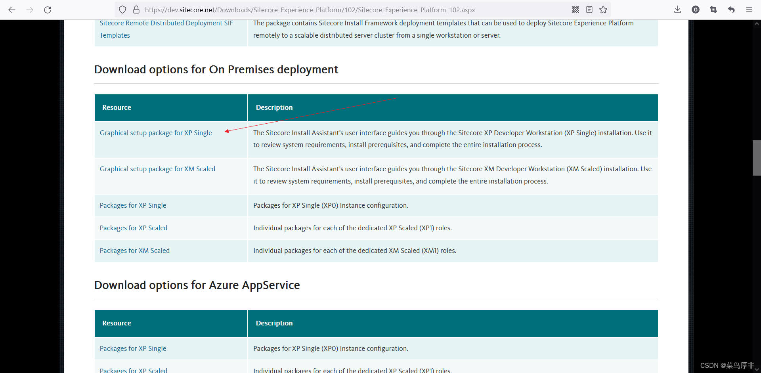Open the tracking protection shield icon

pos(122,10)
